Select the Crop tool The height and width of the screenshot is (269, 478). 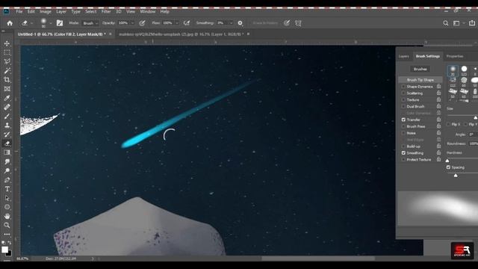[x=7, y=80]
